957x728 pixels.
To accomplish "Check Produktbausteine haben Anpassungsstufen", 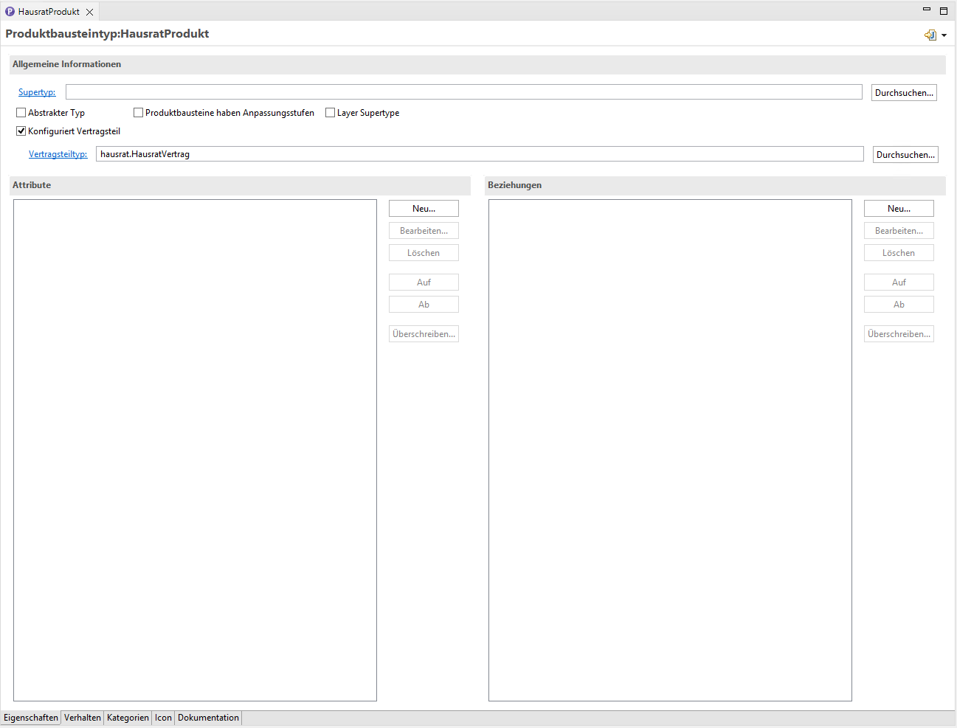I will (x=138, y=113).
